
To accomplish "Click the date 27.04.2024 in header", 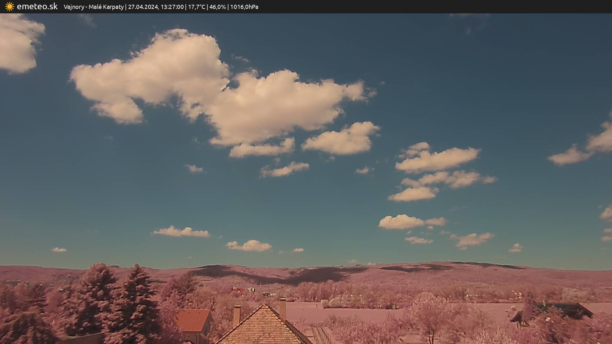I will (x=143, y=7).
